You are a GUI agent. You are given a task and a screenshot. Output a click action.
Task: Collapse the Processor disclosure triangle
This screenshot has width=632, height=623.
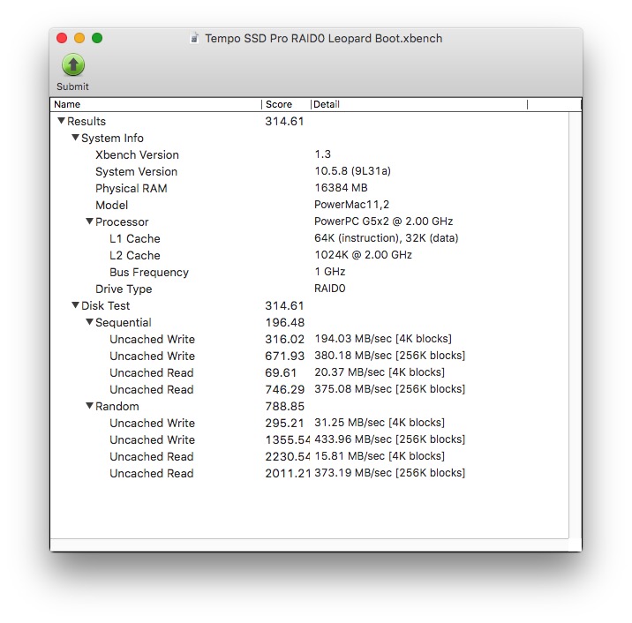coord(89,221)
